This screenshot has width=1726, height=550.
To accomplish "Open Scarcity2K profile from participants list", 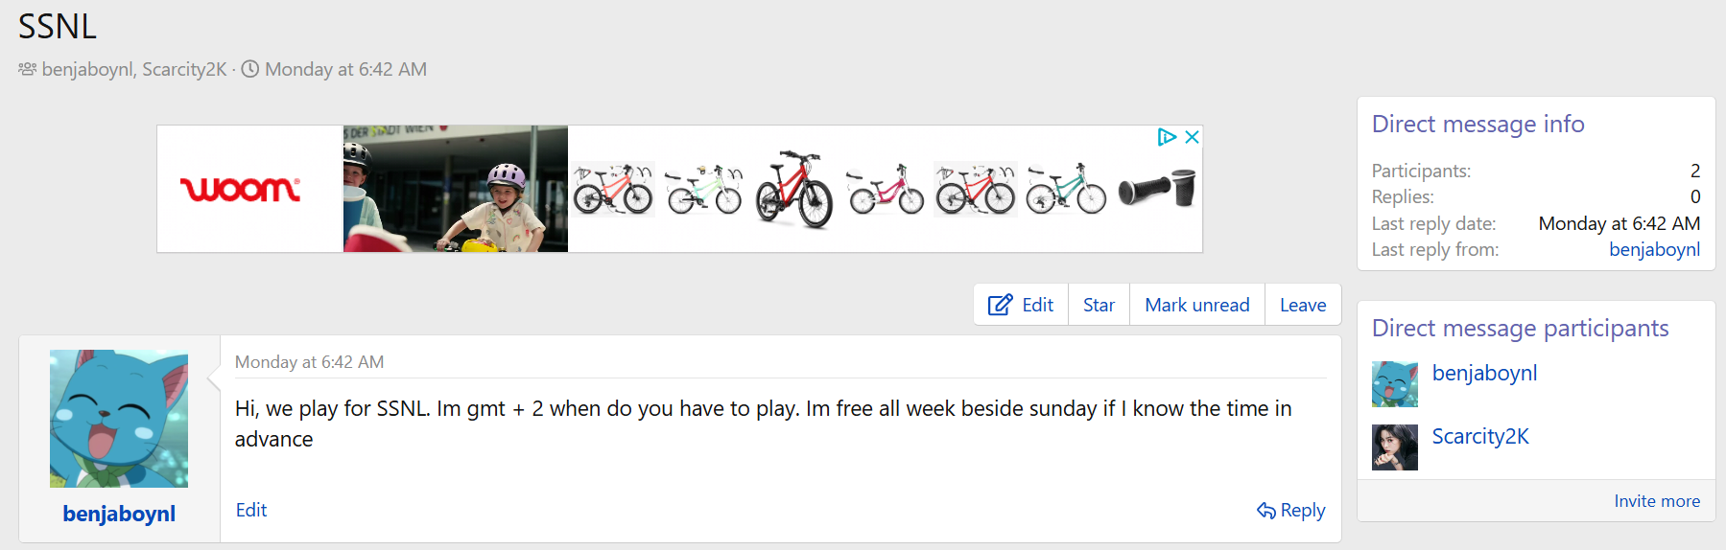I will point(1479,437).
